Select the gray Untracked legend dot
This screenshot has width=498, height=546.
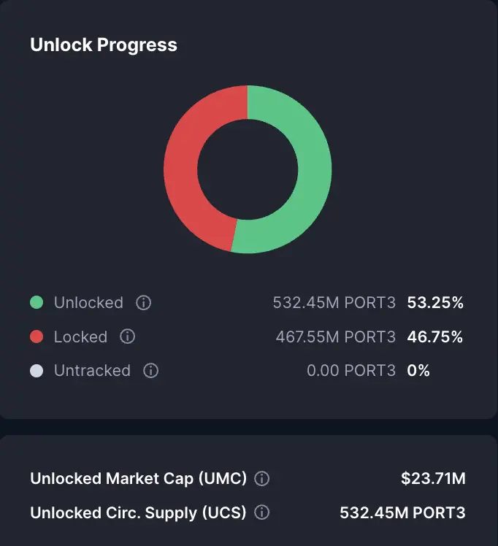click(x=37, y=371)
